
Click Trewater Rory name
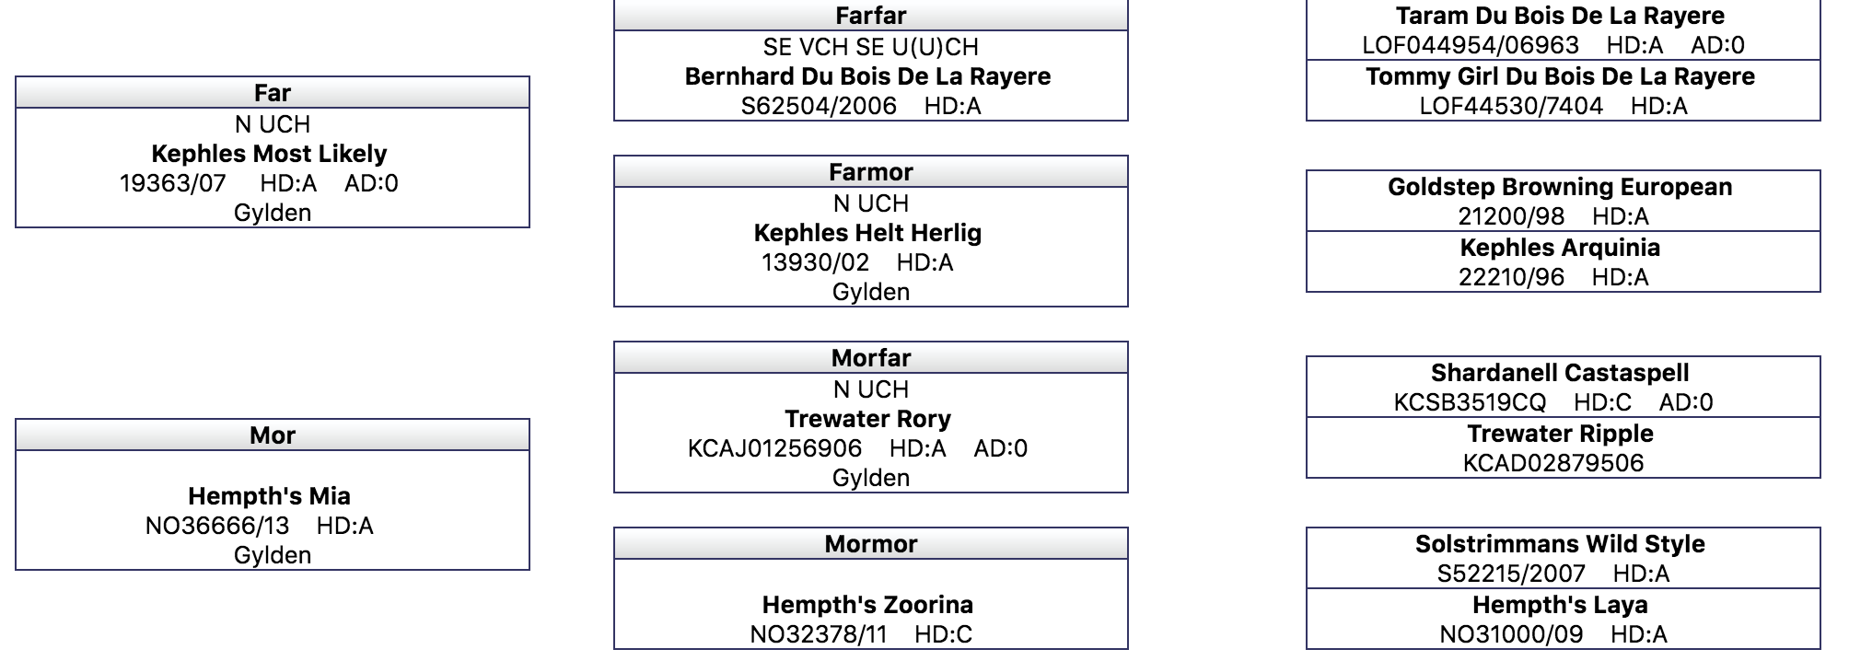click(867, 419)
